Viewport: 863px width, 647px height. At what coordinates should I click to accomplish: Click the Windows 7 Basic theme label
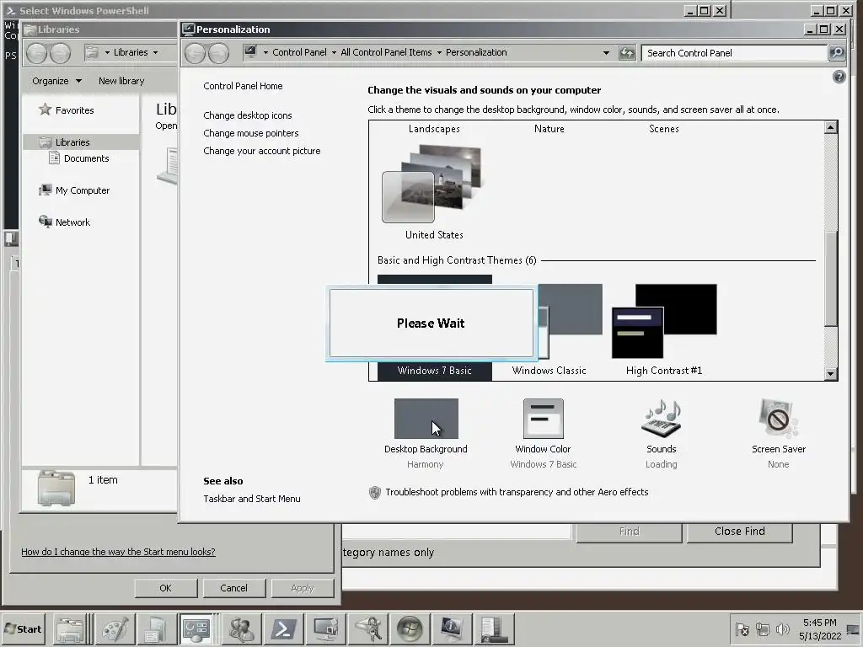click(434, 371)
